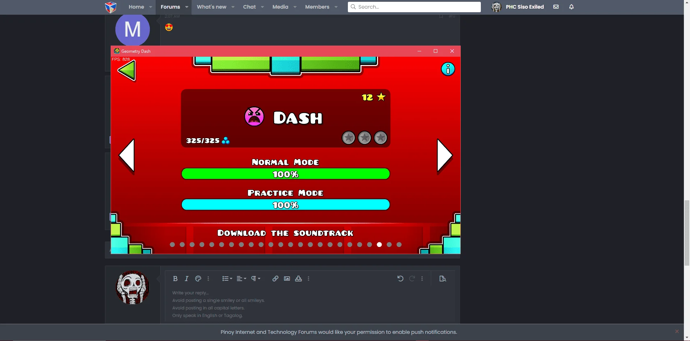Maximize the Geometry Dash window
690x341 pixels.
(436, 51)
